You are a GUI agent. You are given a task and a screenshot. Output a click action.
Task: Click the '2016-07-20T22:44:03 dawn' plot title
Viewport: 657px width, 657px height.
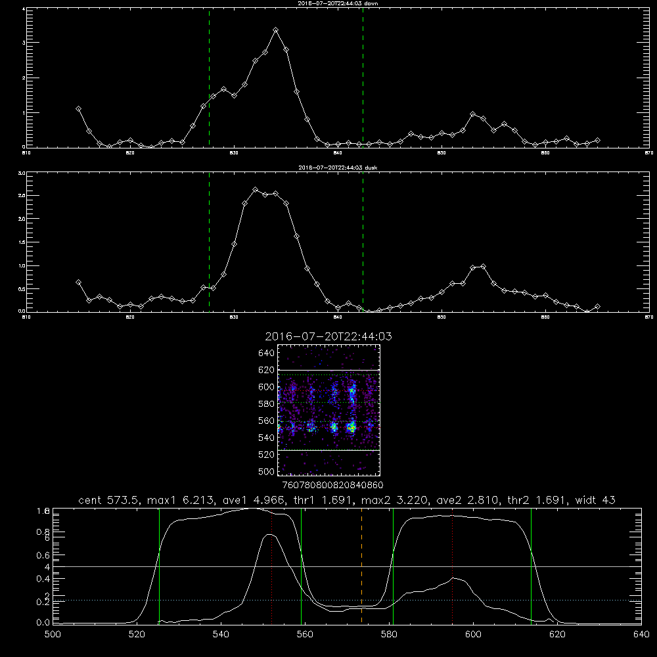coord(338,3)
